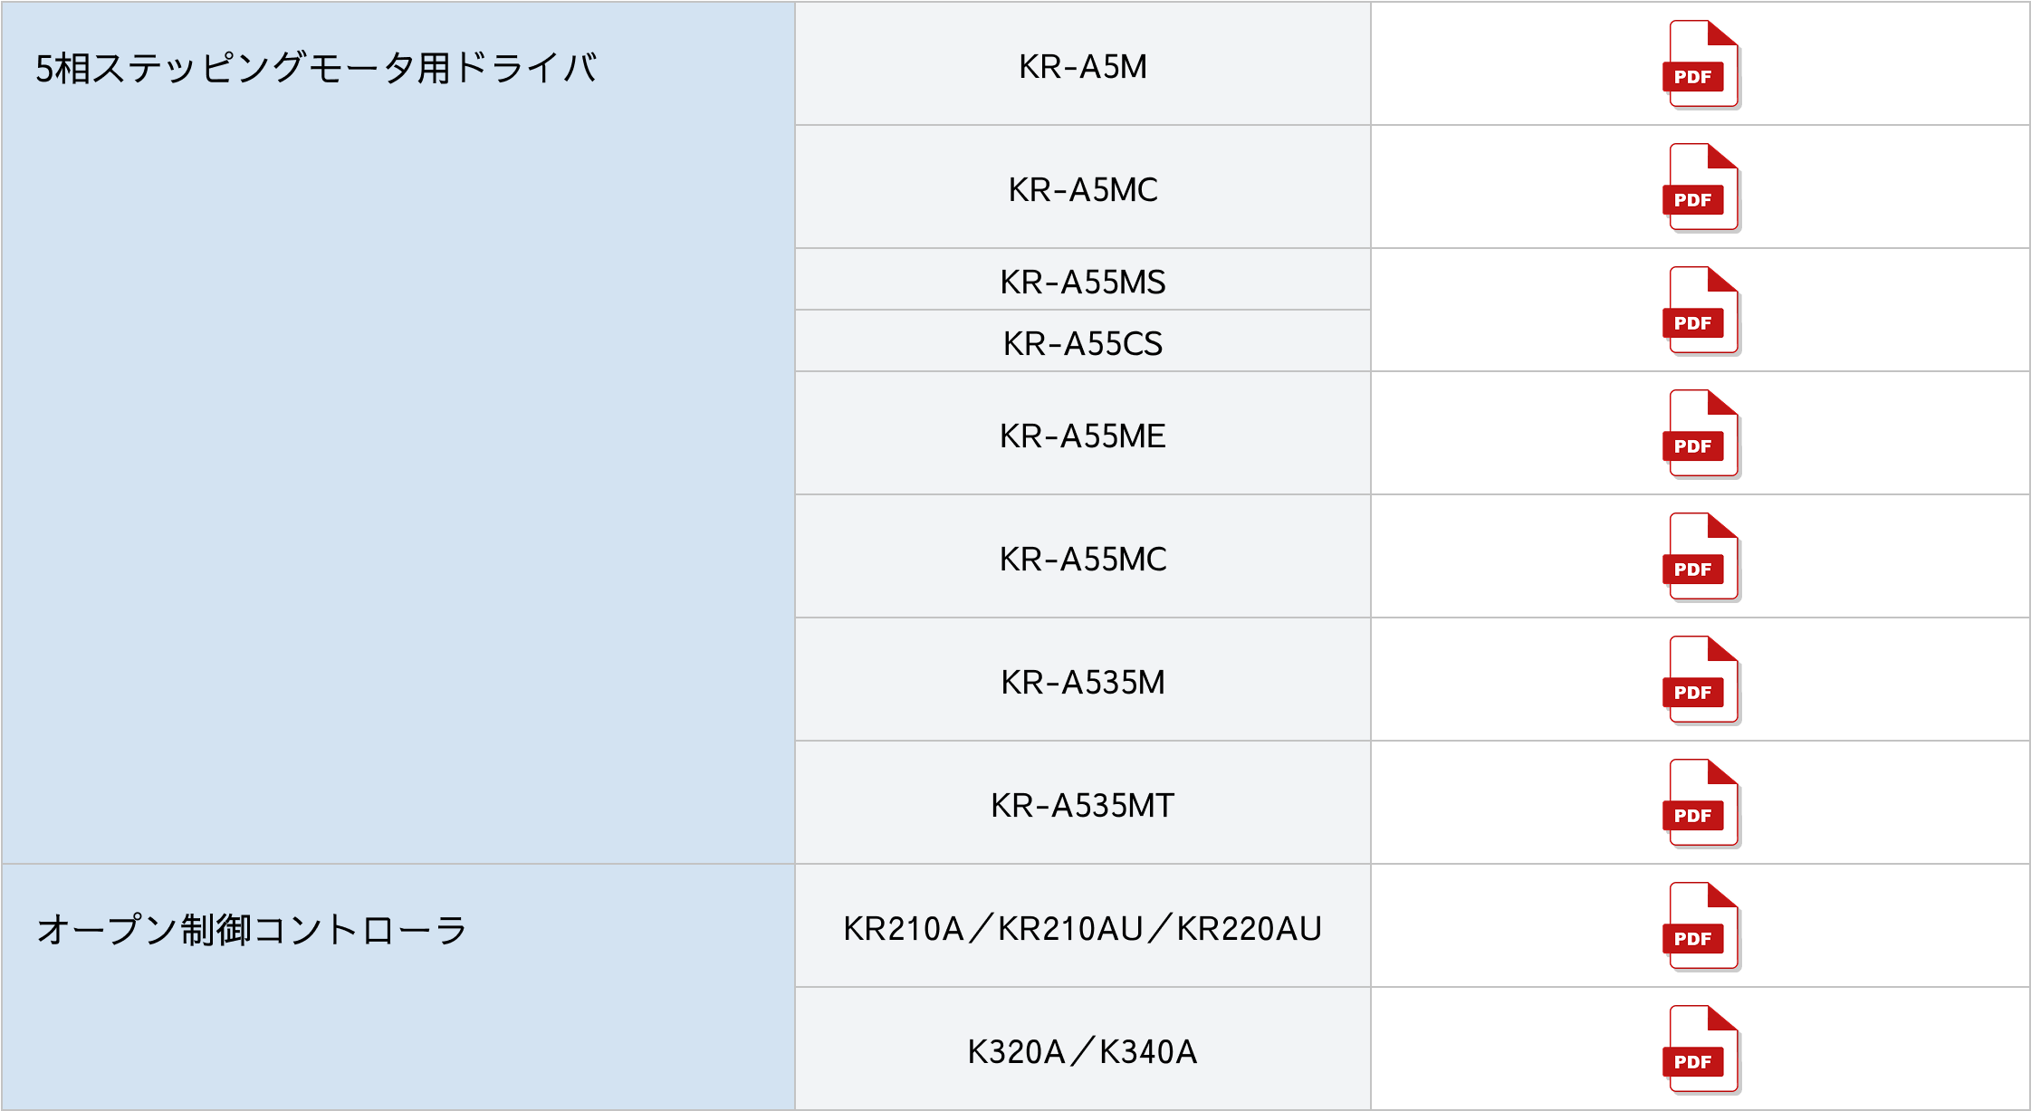Click the オープン制御コントローラ category heading

(x=252, y=931)
